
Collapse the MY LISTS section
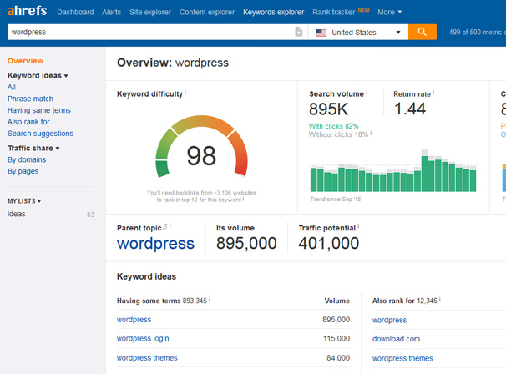tap(24, 200)
